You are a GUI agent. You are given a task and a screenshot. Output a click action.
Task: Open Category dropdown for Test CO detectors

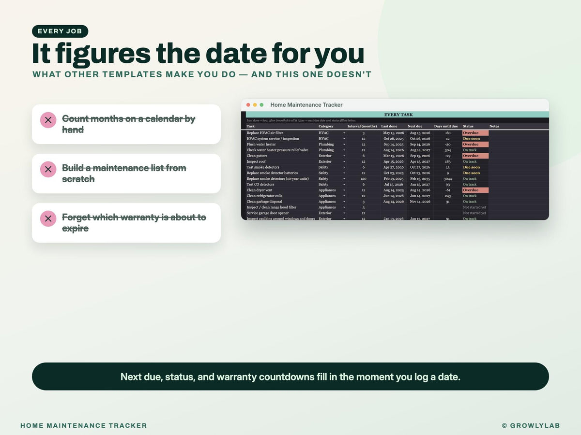(x=344, y=185)
